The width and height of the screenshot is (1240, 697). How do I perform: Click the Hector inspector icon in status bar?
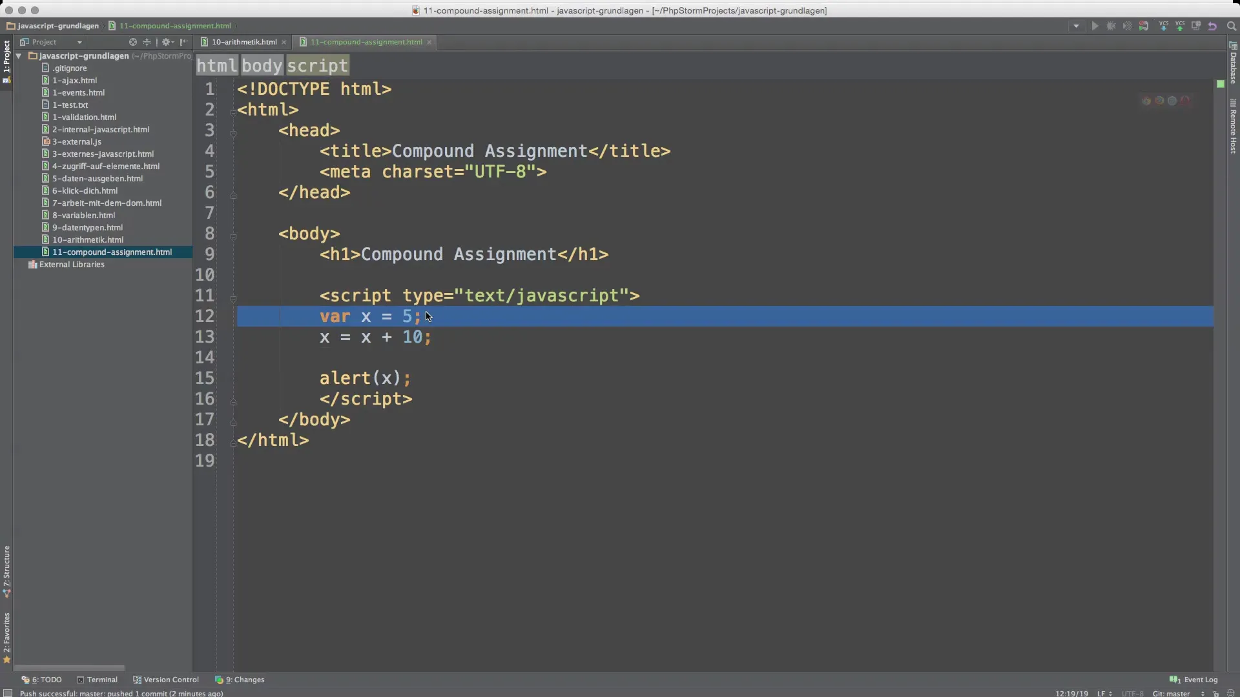pyautogui.click(x=1230, y=693)
